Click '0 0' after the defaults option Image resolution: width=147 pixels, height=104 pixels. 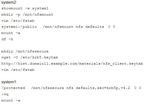pos(112,27)
